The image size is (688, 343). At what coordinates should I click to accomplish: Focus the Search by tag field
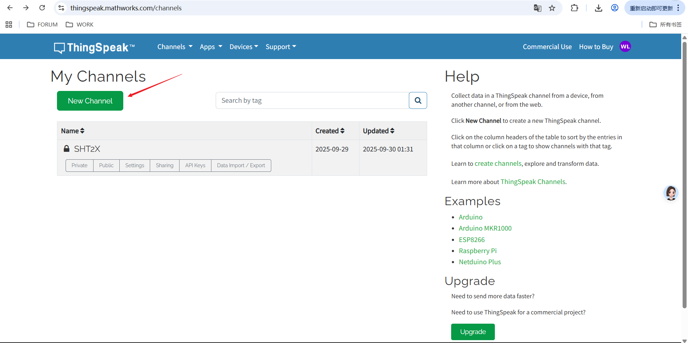(312, 101)
